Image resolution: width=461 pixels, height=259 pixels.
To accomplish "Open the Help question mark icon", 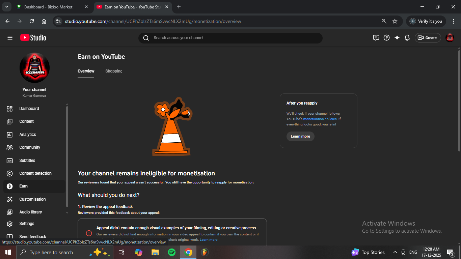I will (x=387, y=38).
